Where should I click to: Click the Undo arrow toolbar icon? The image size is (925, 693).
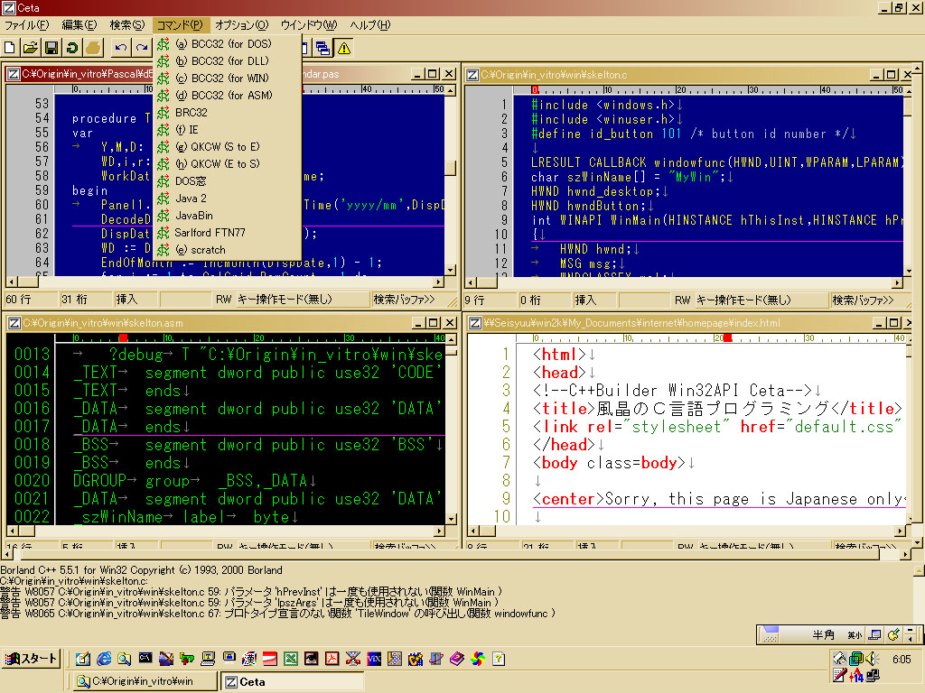[x=121, y=47]
